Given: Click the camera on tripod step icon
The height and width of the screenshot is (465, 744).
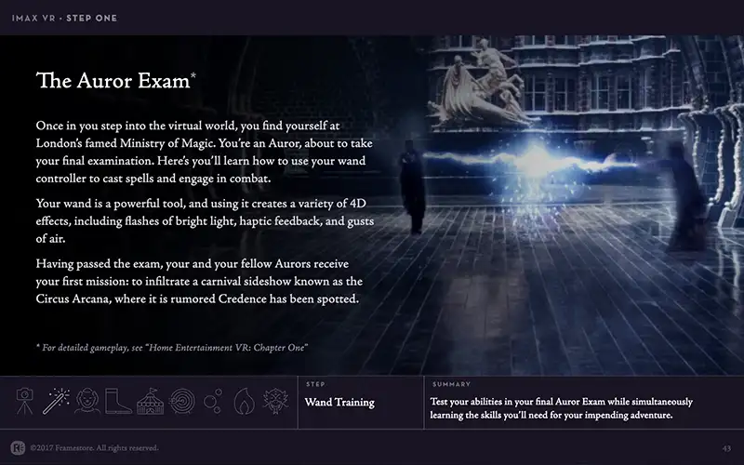Looking at the screenshot, I should [25, 401].
